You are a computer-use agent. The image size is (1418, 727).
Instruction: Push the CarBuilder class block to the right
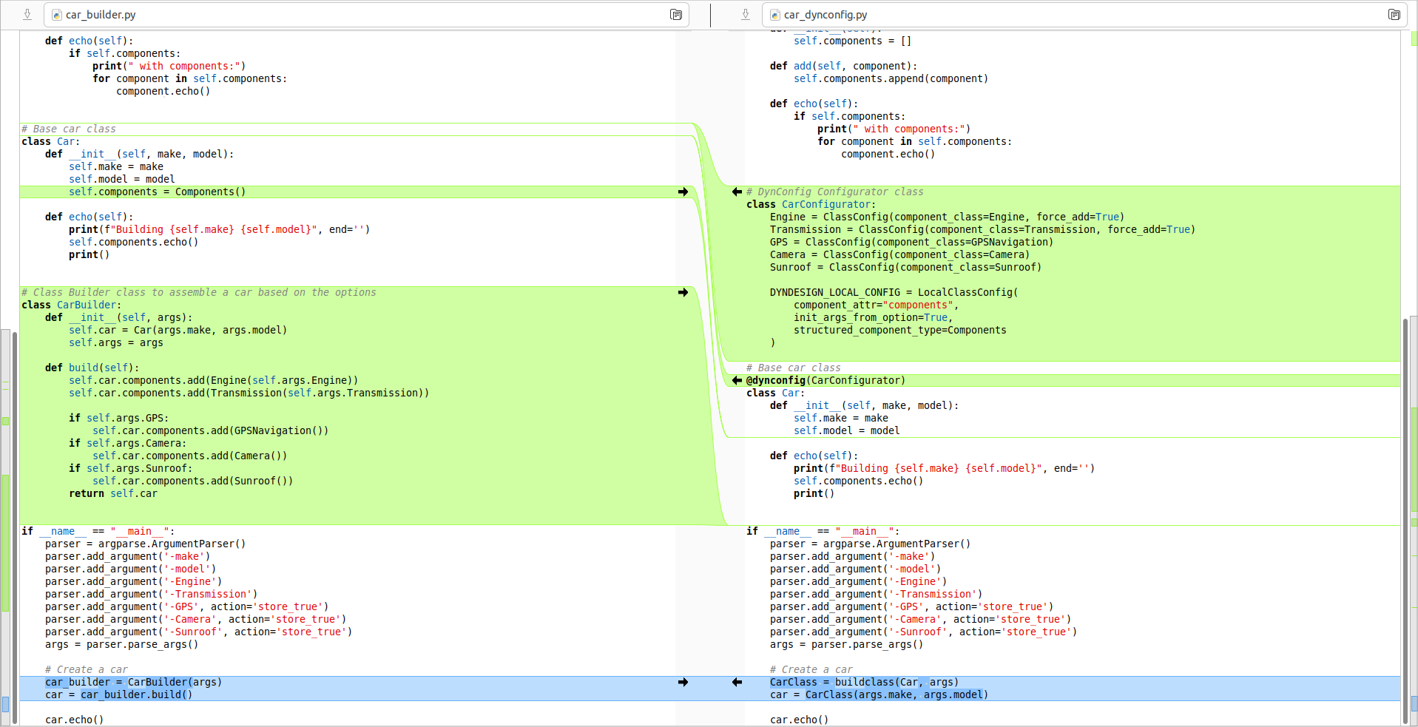point(683,292)
